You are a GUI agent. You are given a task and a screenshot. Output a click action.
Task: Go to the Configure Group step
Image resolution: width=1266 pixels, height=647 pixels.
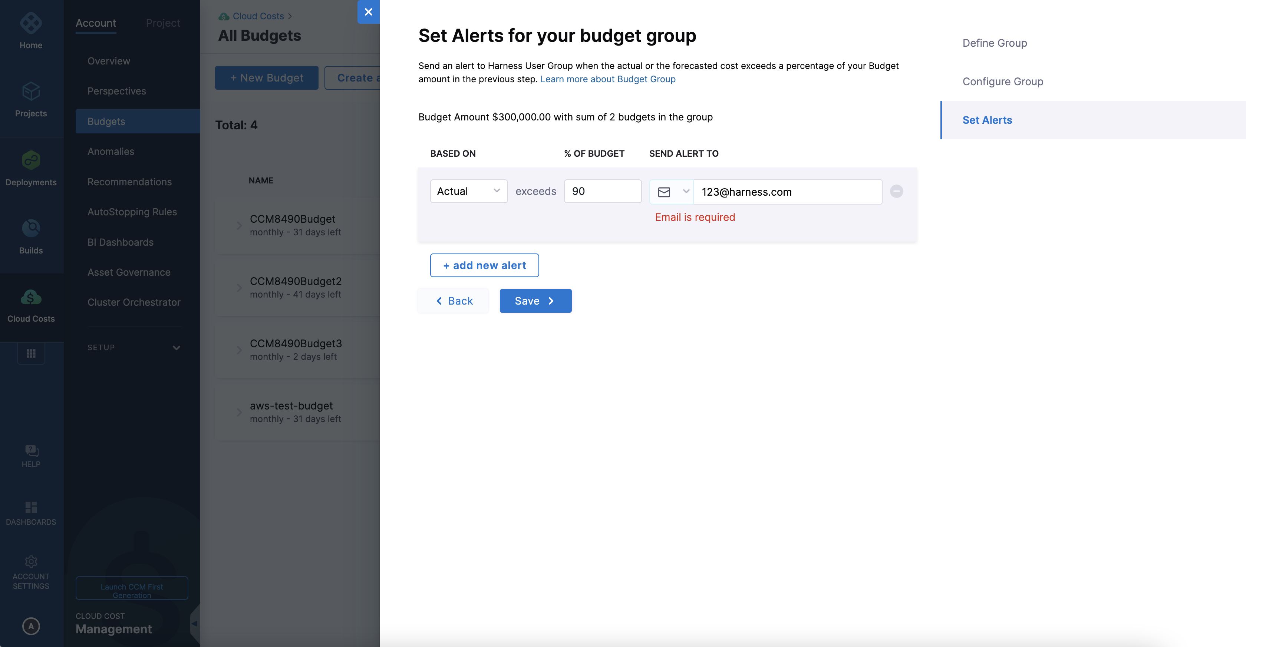coord(1003,82)
